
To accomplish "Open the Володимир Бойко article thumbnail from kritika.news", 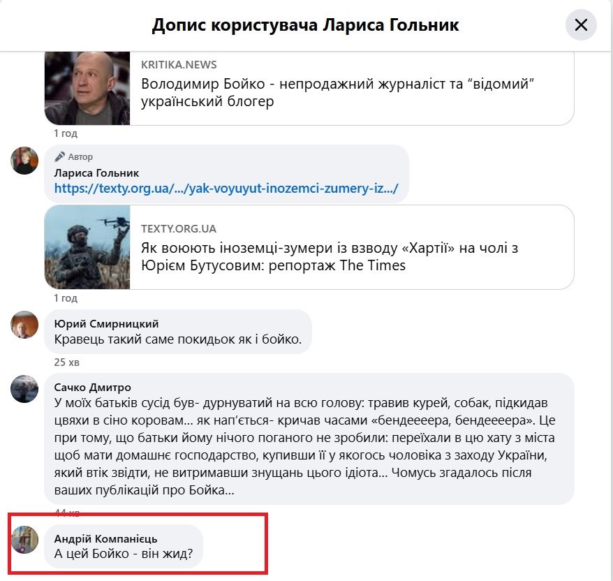I will [87, 87].
